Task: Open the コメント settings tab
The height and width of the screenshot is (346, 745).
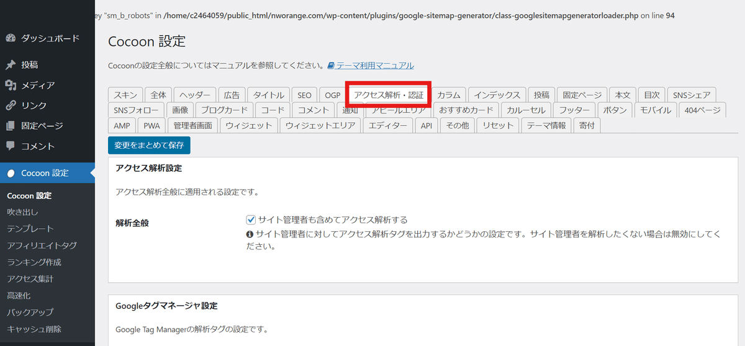Action: tap(314, 110)
